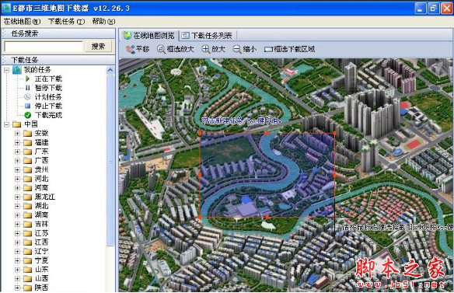454x293 pixels.
Task: Expand the 吉林 province node
Action: click(x=17, y=224)
